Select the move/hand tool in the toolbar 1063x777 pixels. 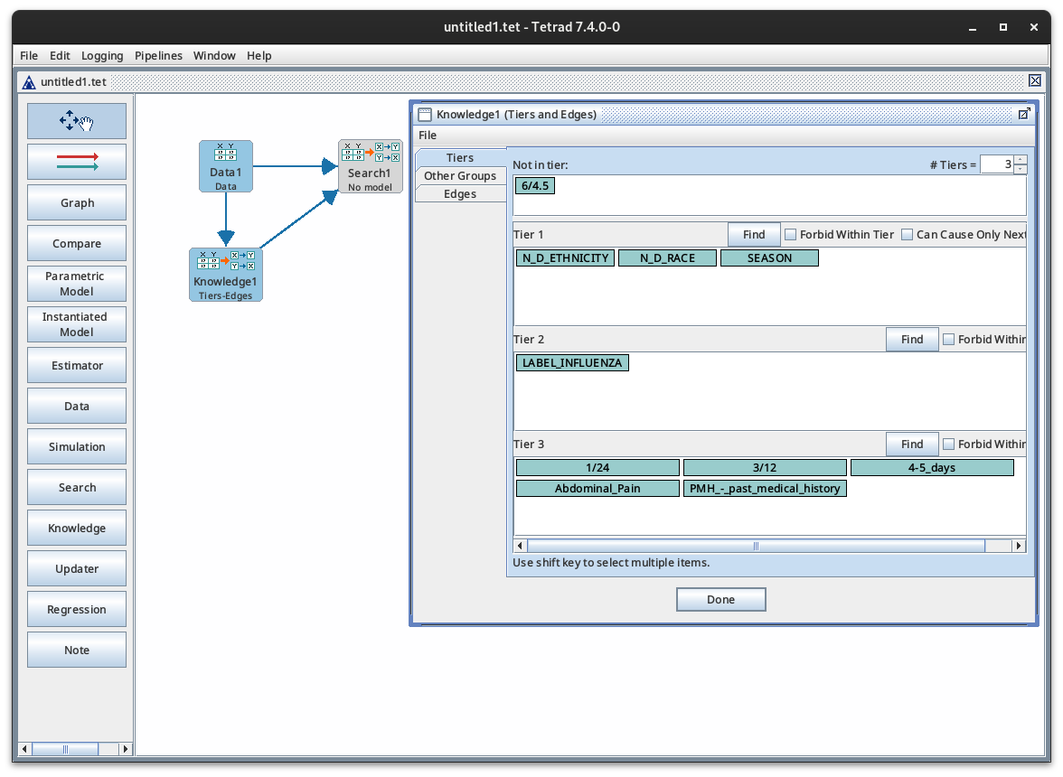tap(76, 120)
